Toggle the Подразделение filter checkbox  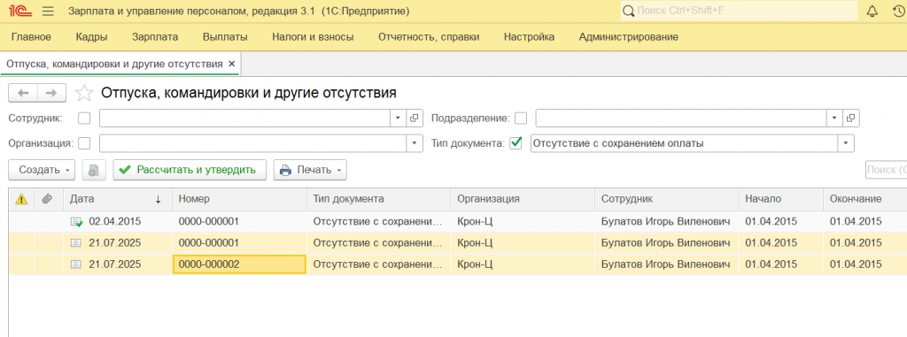(x=521, y=118)
